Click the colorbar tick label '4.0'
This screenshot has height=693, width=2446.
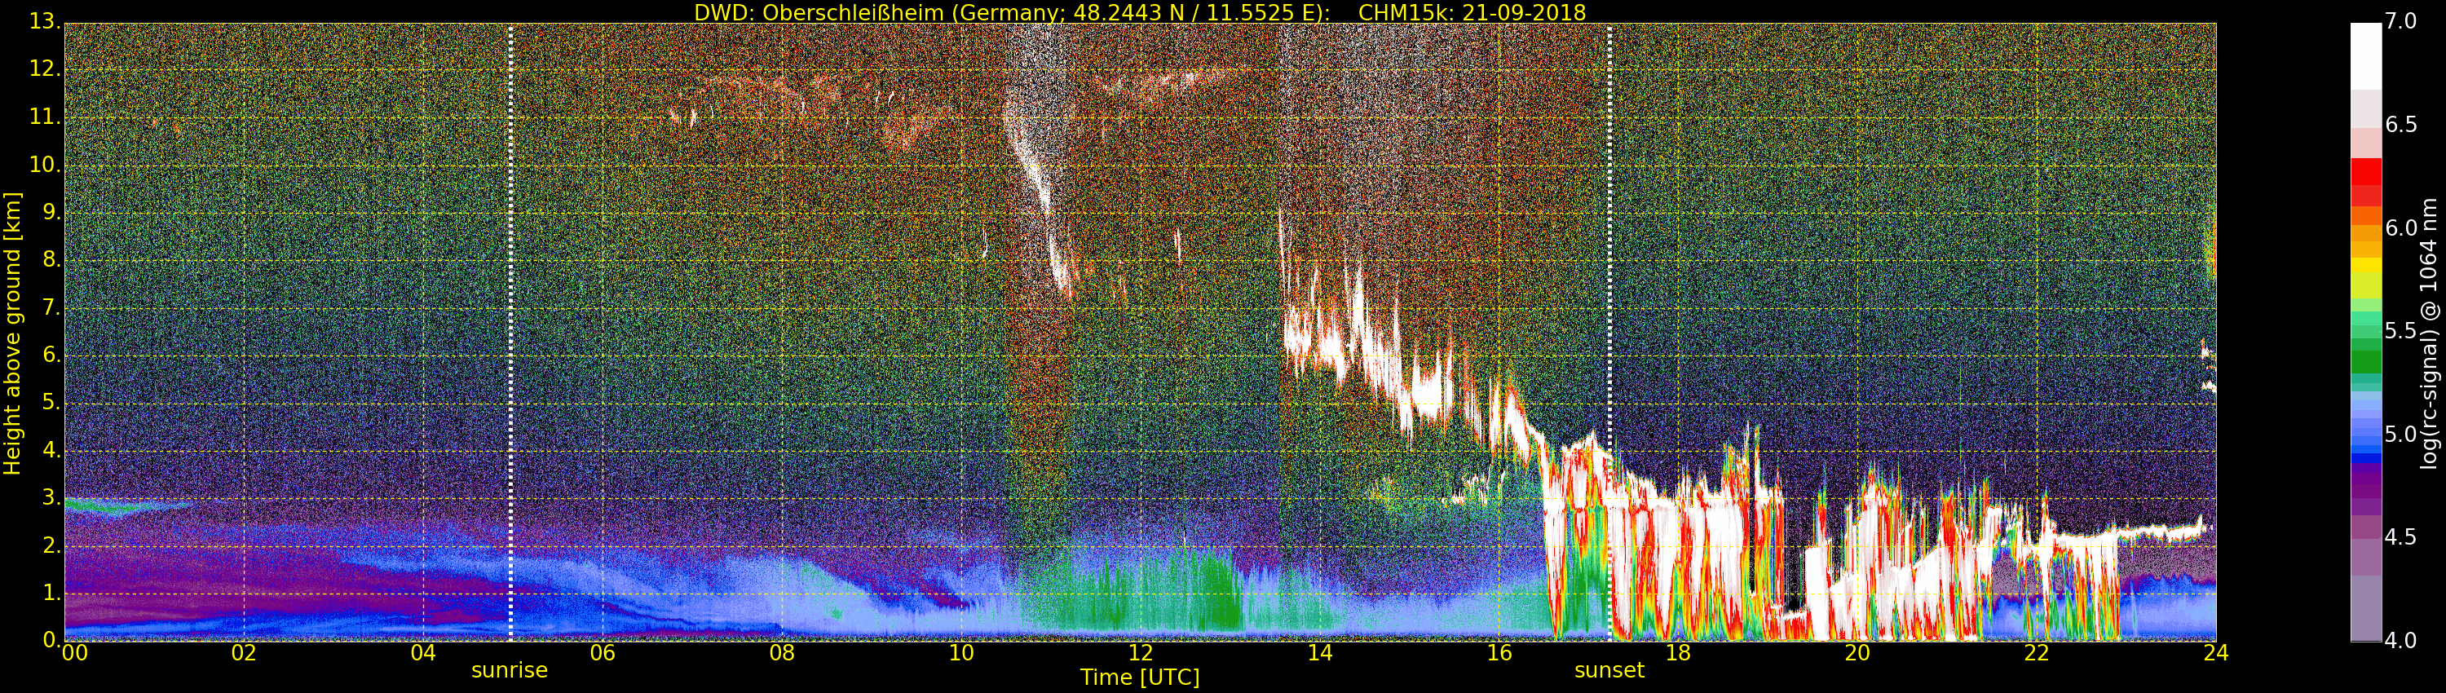pos(2400,640)
